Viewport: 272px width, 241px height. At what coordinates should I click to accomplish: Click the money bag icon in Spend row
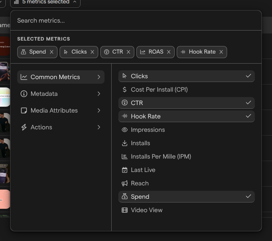tap(125, 196)
